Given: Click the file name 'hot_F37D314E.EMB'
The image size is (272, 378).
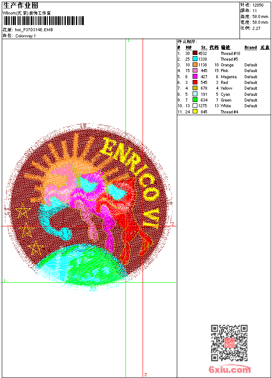Looking at the screenshot, I should (x=34, y=30).
